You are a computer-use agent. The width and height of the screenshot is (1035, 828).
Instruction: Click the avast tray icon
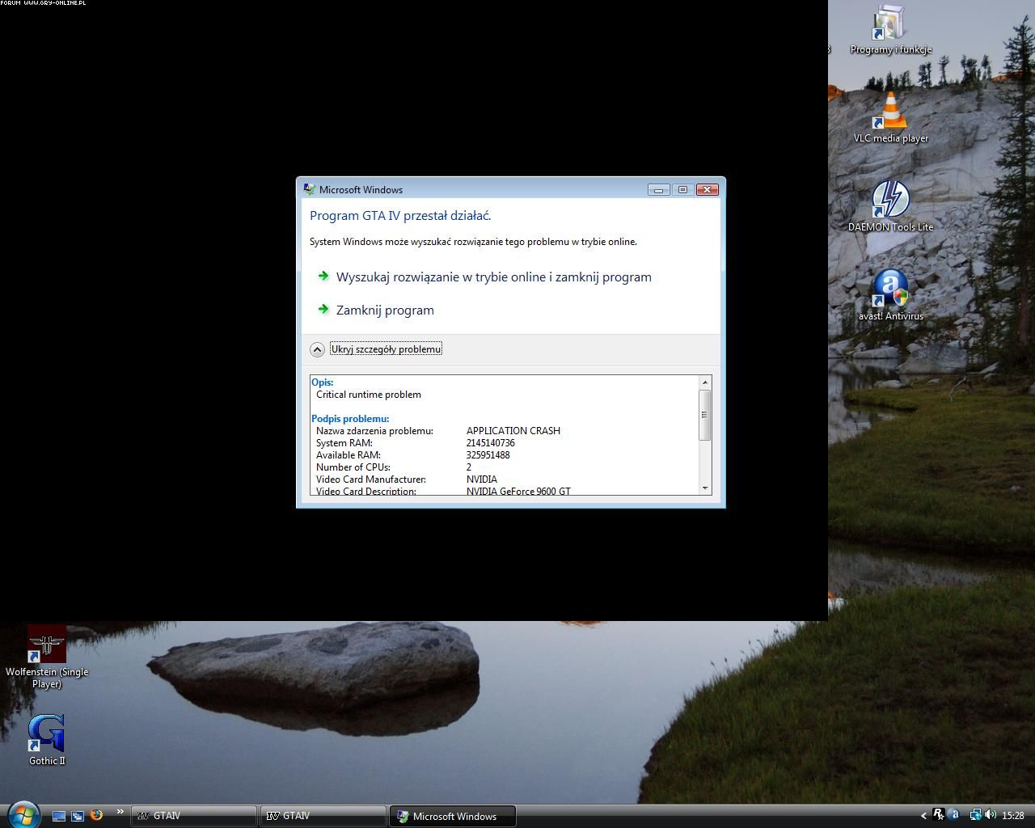(x=955, y=815)
